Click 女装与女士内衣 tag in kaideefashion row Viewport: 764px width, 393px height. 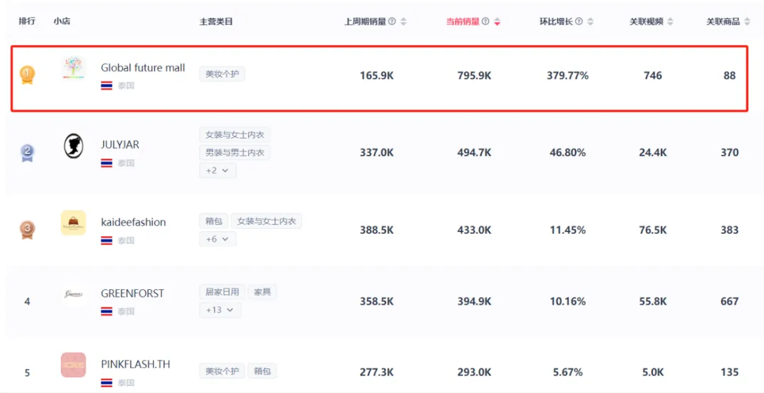click(267, 221)
